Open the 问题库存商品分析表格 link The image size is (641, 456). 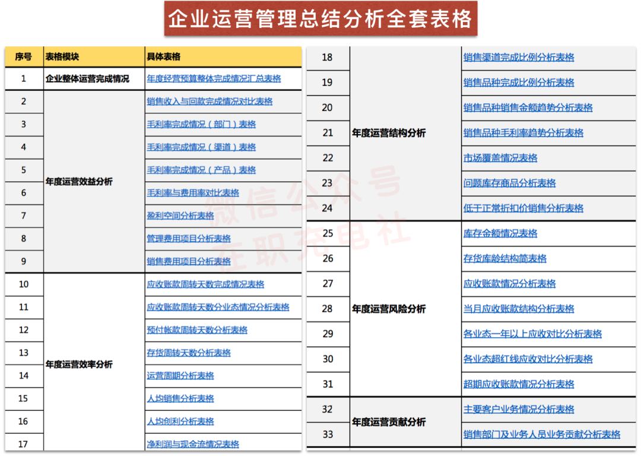[509, 183]
